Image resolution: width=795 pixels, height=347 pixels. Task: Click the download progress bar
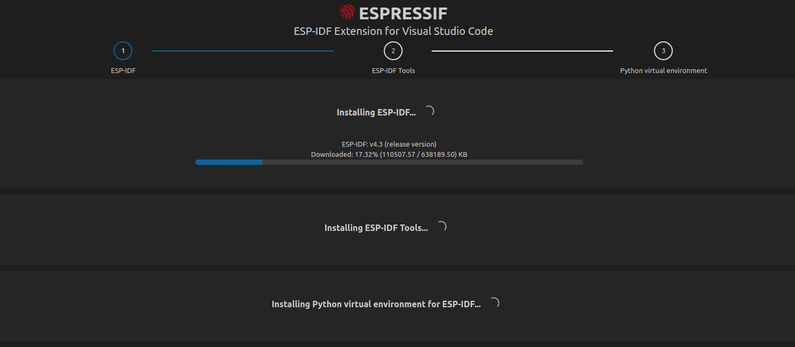pyautogui.click(x=389, y=162)
